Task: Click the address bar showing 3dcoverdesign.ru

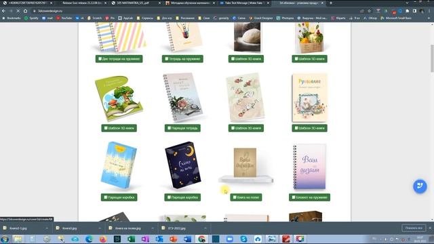Action: 194,11
